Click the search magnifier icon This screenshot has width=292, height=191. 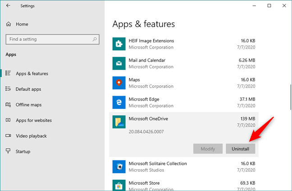click(x=95, y=39)
